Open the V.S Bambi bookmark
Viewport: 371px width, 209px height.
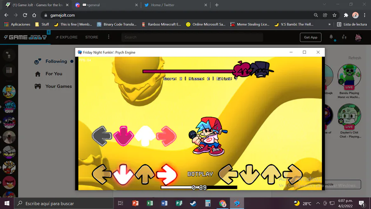(x=294, y=24)
